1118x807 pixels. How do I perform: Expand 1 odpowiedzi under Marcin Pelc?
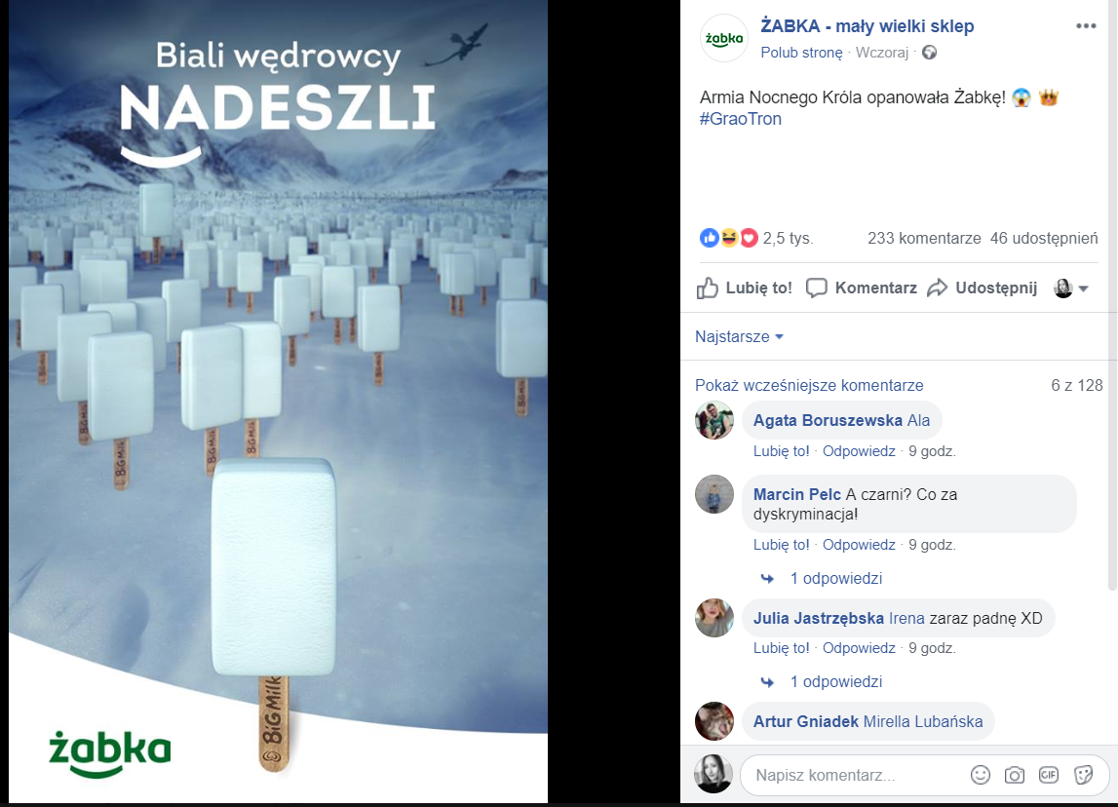835,578
